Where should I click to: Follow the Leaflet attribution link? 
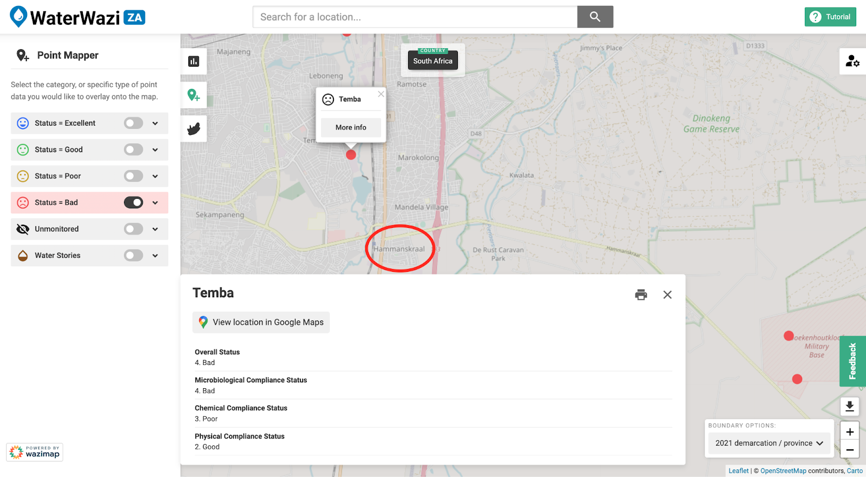(x=738, y=471)
